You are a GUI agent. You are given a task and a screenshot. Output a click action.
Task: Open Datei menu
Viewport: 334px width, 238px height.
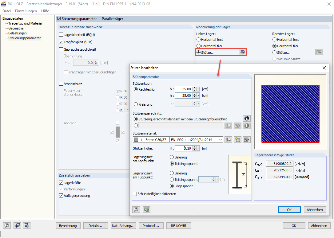[x=6, y=11]
